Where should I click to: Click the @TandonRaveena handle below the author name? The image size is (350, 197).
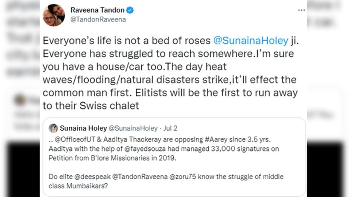(98, 20)
